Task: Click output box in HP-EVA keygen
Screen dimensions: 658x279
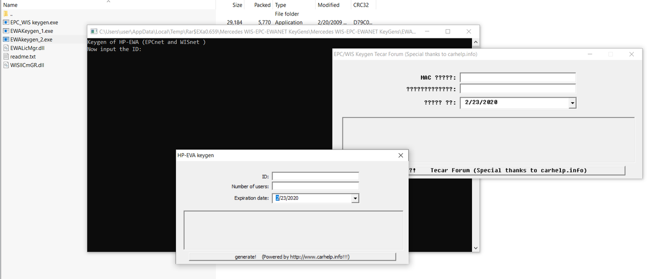Action: (293, 230)
